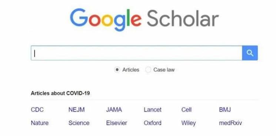Click the Articles about COVID-19 heading

tap(60, 93)
